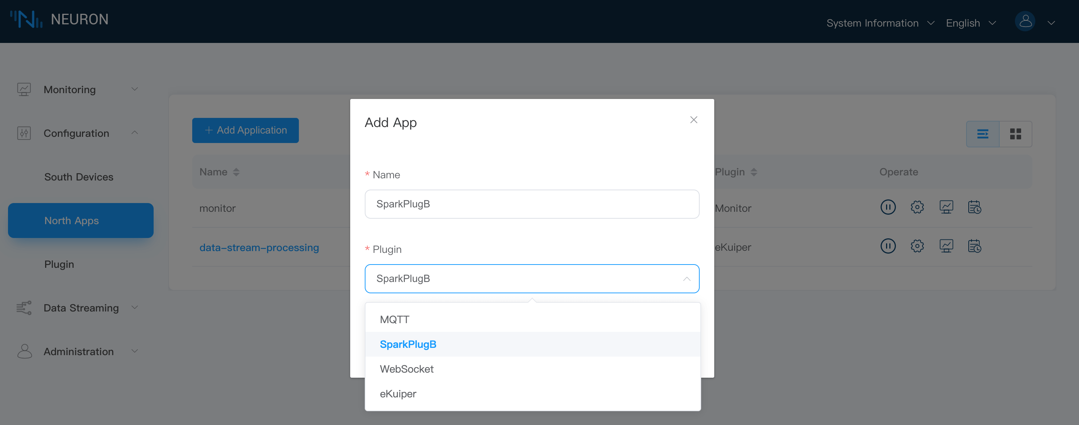Select WebSocket from plugin list
Viewport: 1079px width, 425px height.
tap(406, 369)
